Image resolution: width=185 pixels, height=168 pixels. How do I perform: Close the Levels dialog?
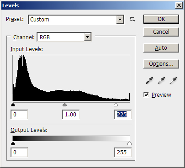pos(179,5)
